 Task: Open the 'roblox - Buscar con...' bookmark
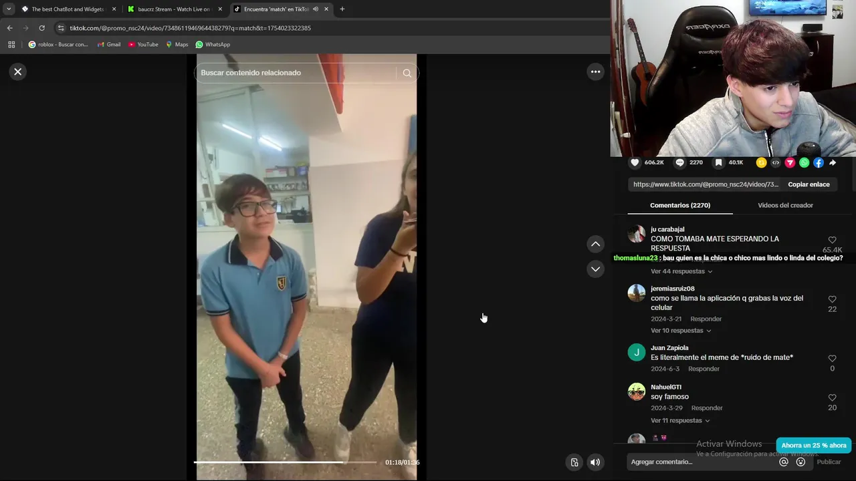click(x=58, y=45)
